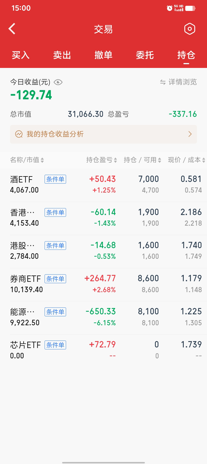Click the holdings analysis chart icon

19,134
